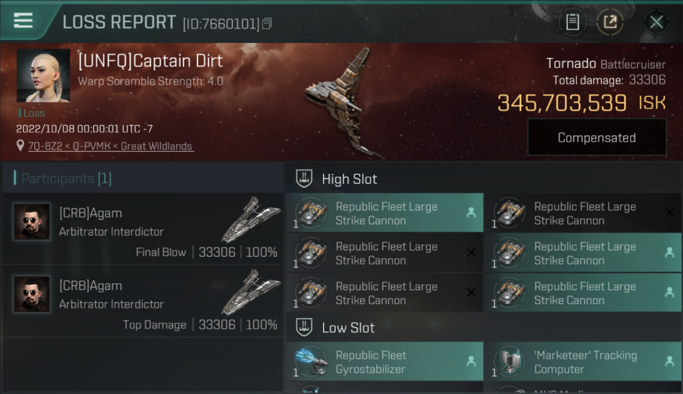
Task: Click the Republic Fleet Gyrostabilizer icon
Action: click(x=311, y=361)
